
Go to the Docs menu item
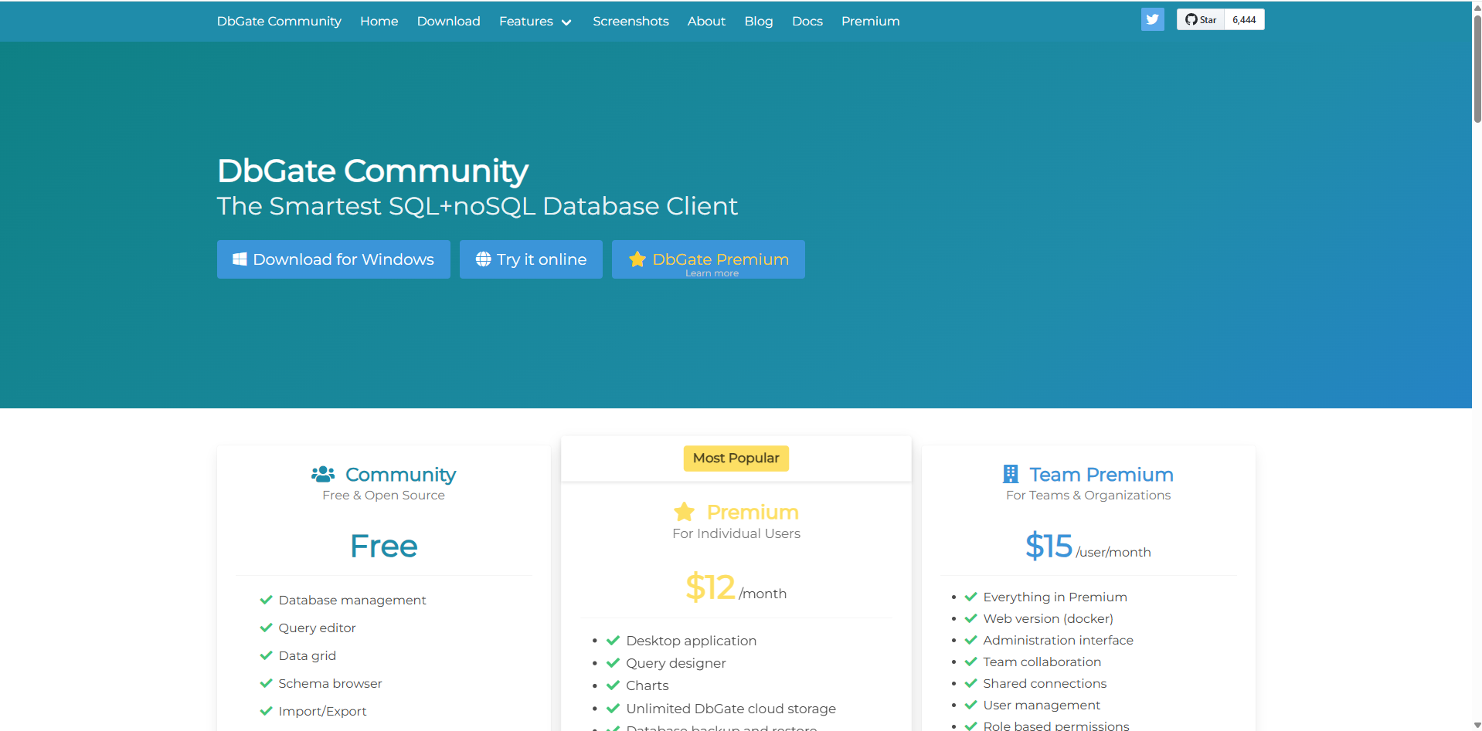tap(807, 22)
